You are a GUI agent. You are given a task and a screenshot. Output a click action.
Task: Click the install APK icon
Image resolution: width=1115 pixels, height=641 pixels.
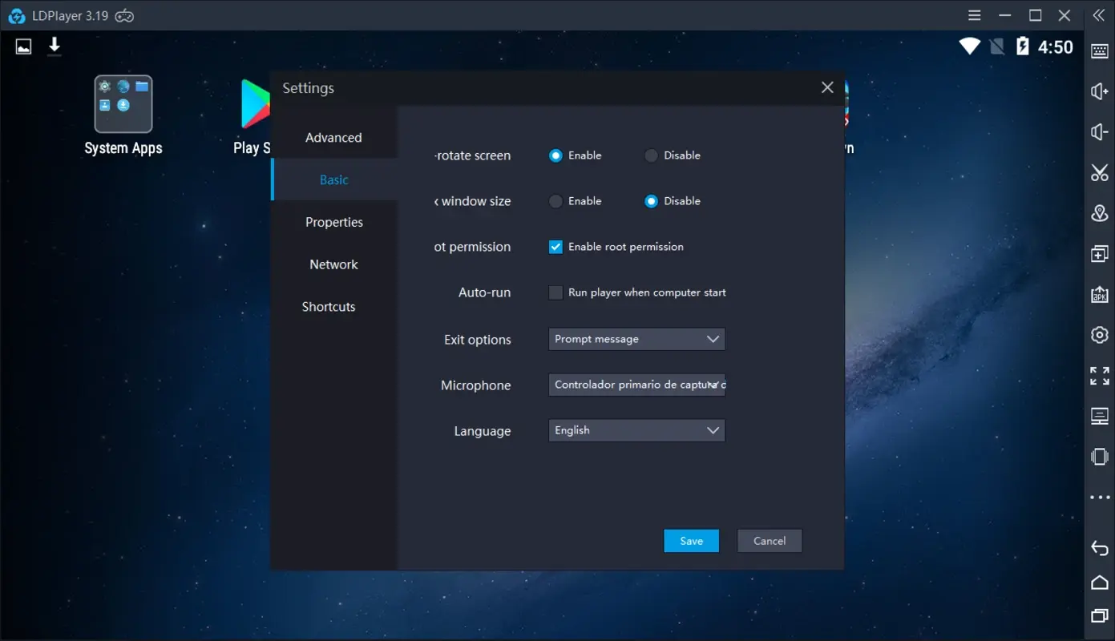(x=1099, y=294)
